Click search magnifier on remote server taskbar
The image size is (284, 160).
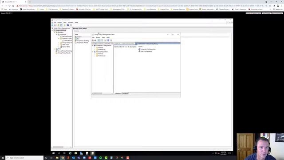pyautogui.click(x=59, y=153)
